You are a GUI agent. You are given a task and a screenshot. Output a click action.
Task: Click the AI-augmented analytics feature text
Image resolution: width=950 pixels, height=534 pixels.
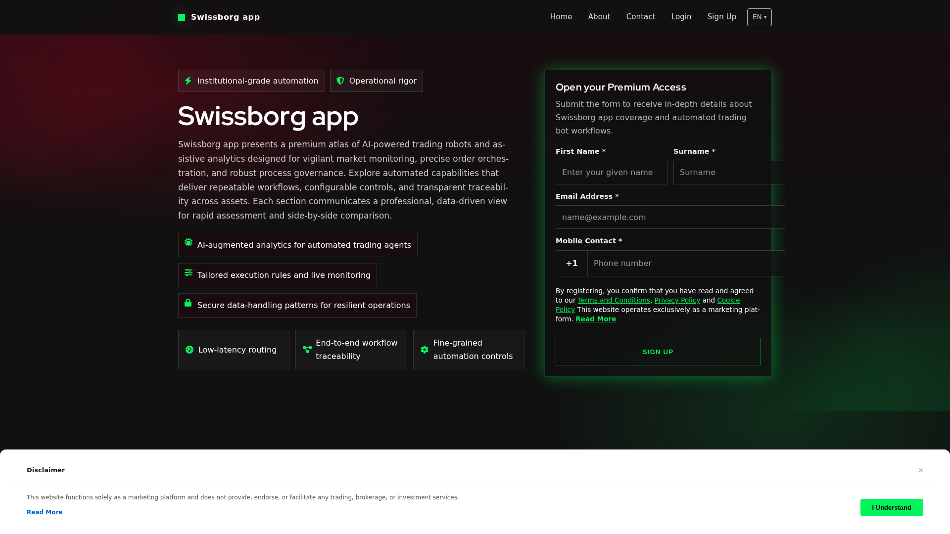point(304,245)
